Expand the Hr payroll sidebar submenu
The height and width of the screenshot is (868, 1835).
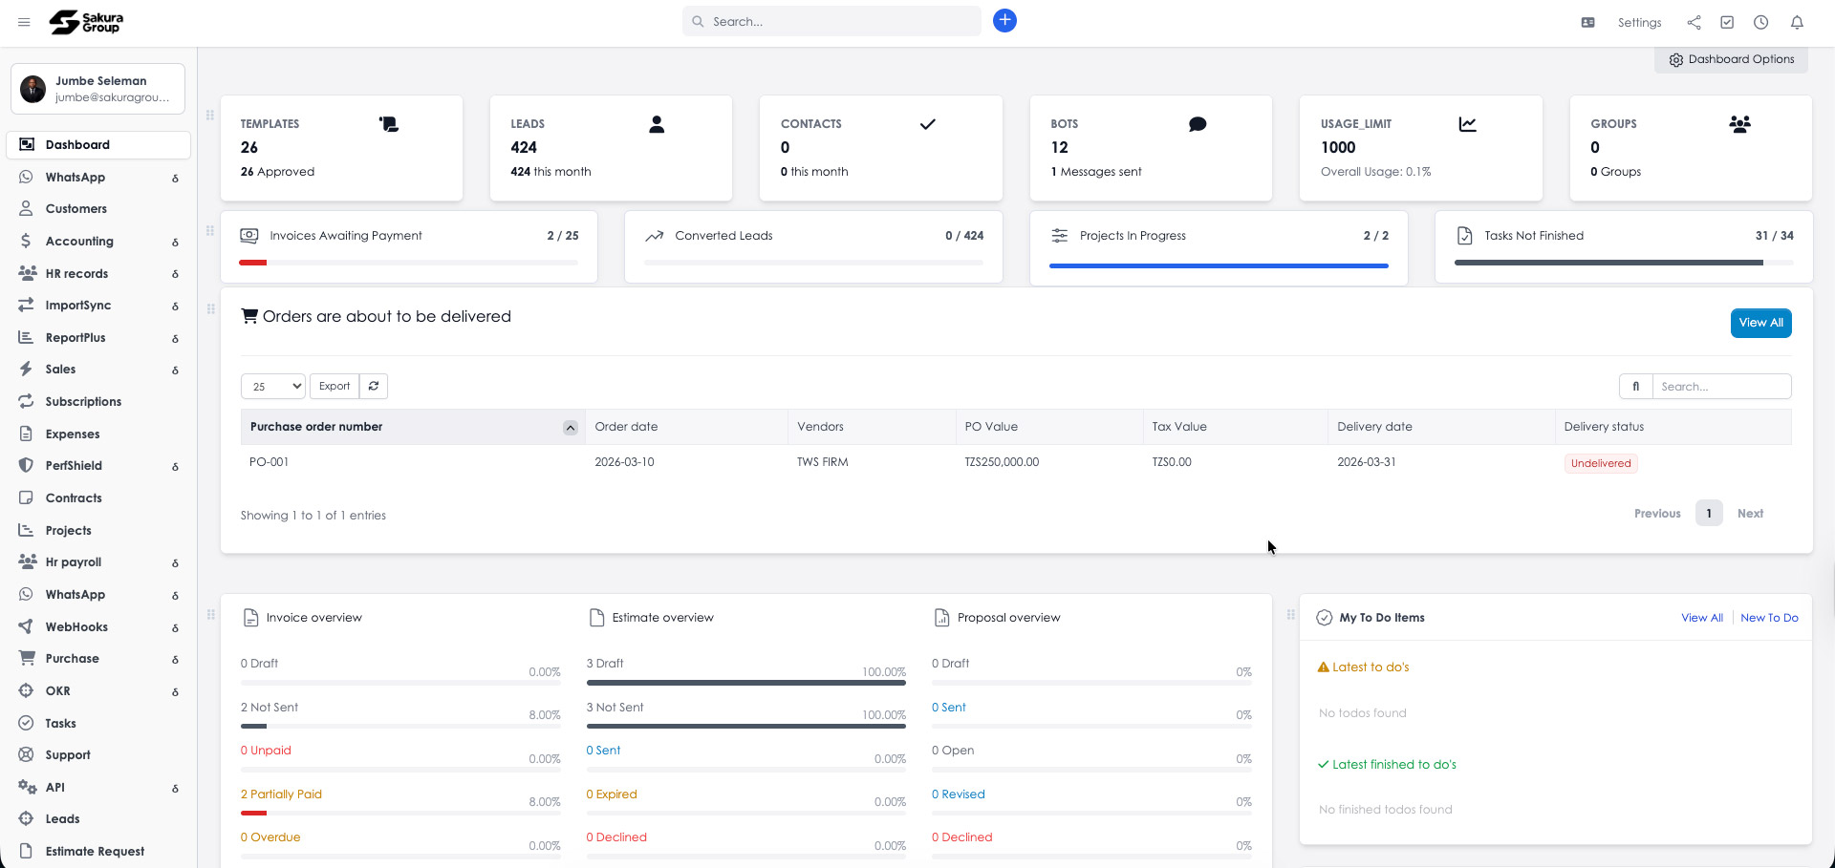[x=175, y=562]
